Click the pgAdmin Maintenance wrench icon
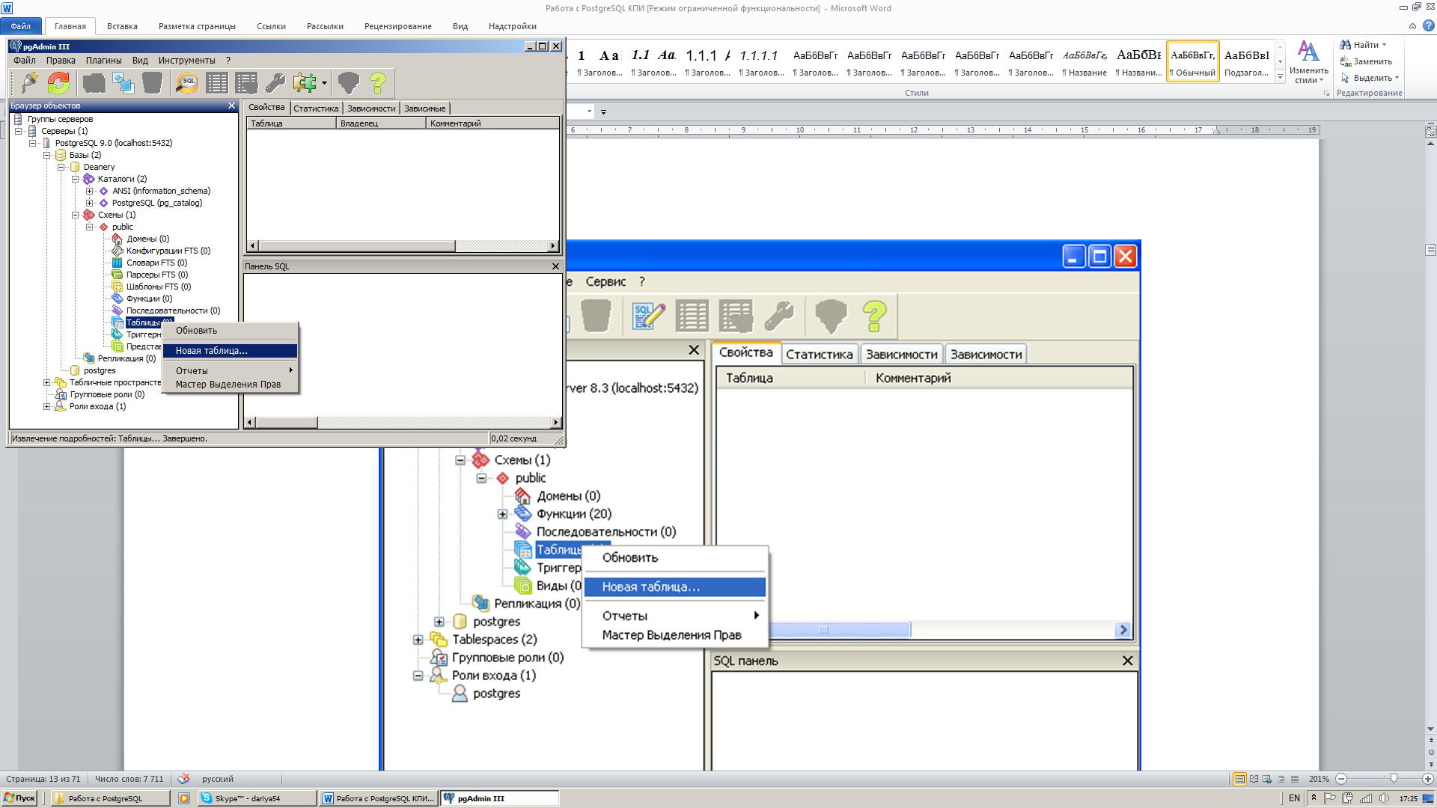 (x=275, y=82)
